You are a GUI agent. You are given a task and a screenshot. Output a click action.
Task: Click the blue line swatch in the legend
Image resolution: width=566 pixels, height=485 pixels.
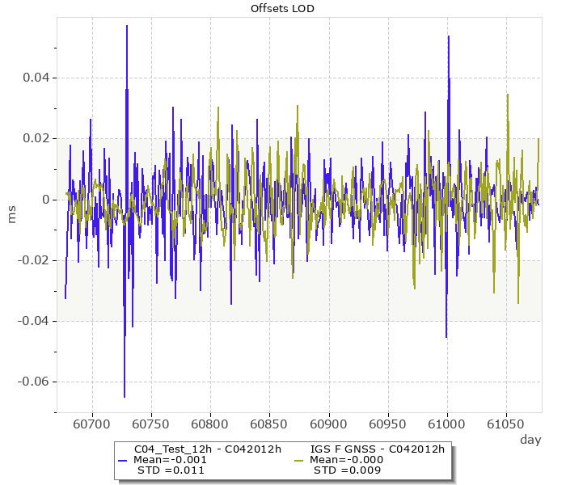pyautogui.click(x=123, y=460)
